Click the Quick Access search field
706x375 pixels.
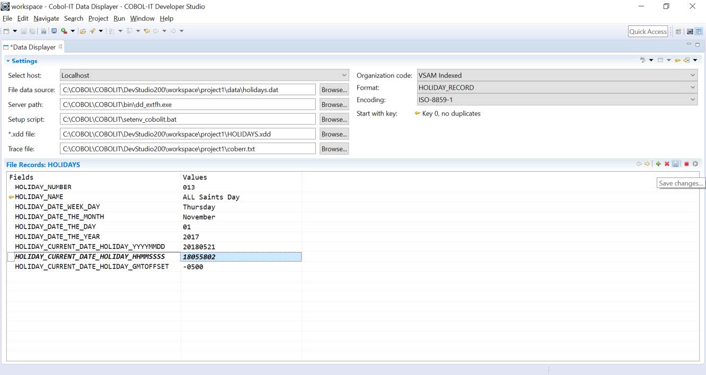(647, 31)
